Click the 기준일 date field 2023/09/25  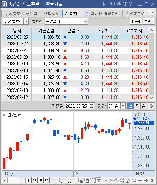pyautogui.click(x=77, y=106)
